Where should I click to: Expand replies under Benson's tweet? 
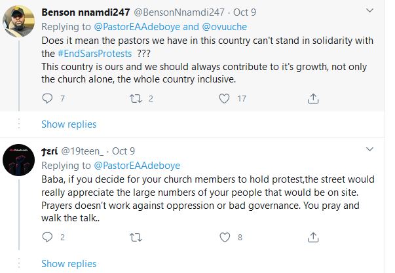click(x=69, y=124)
